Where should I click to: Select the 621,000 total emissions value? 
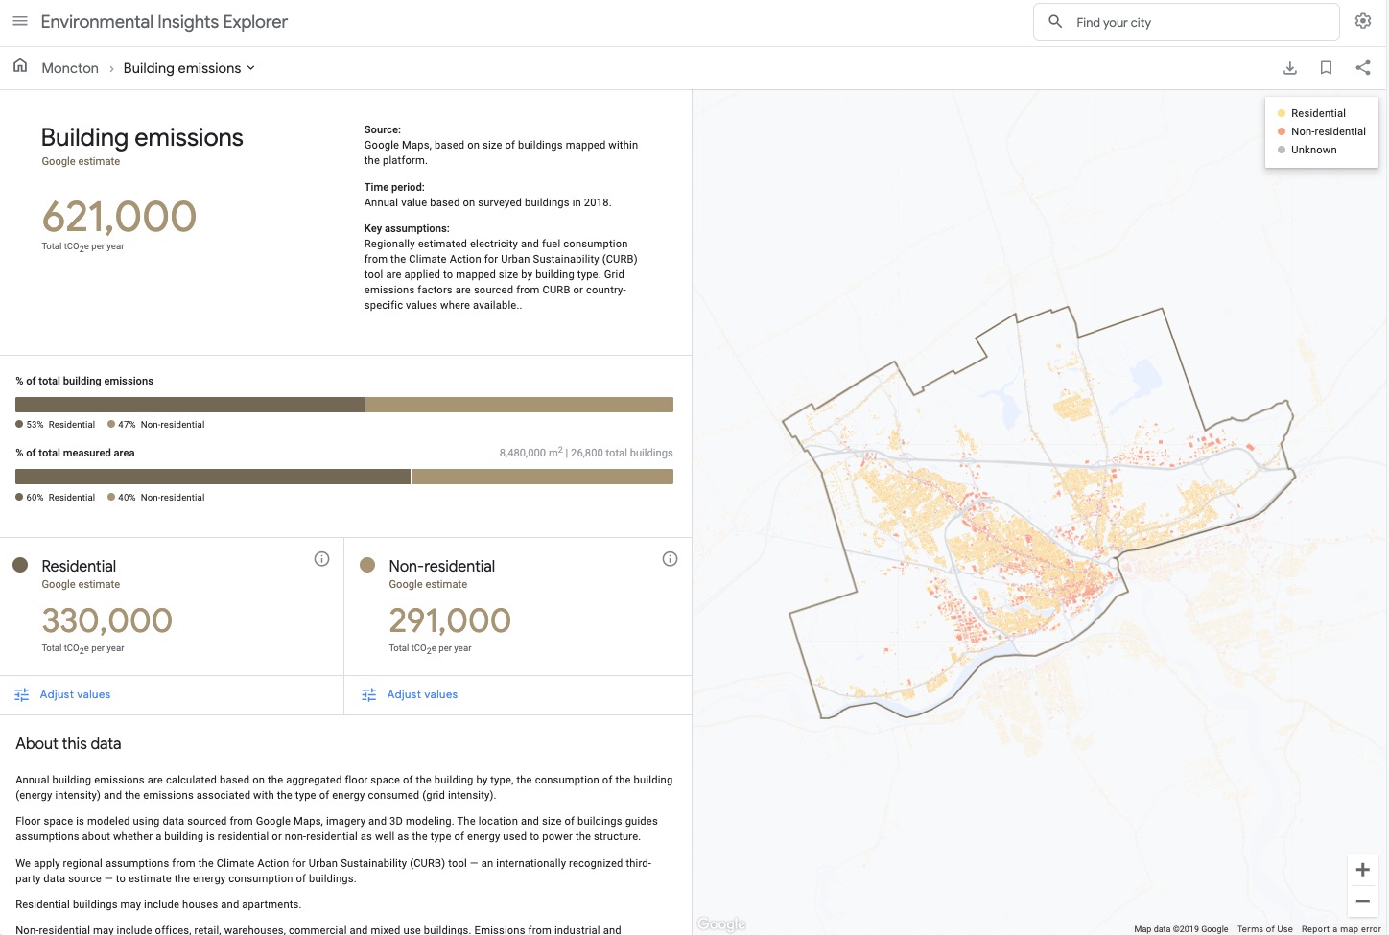point(119,217)
